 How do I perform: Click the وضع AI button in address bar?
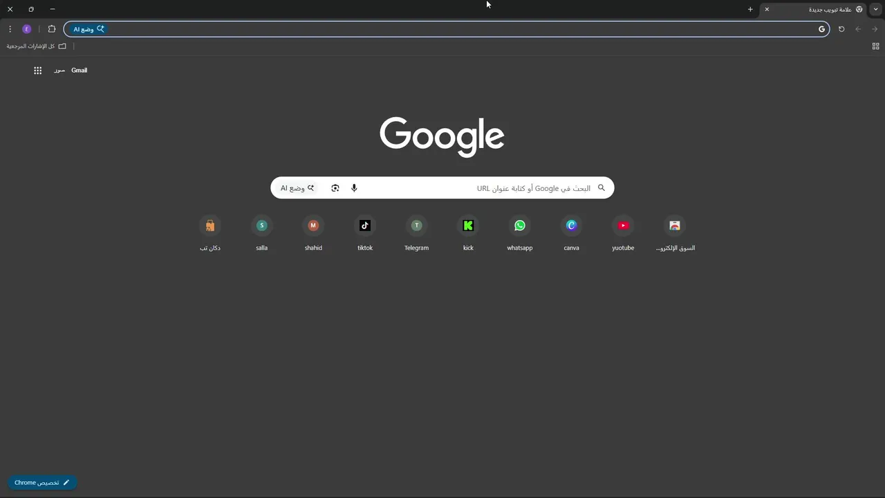[x=88, y=29]
